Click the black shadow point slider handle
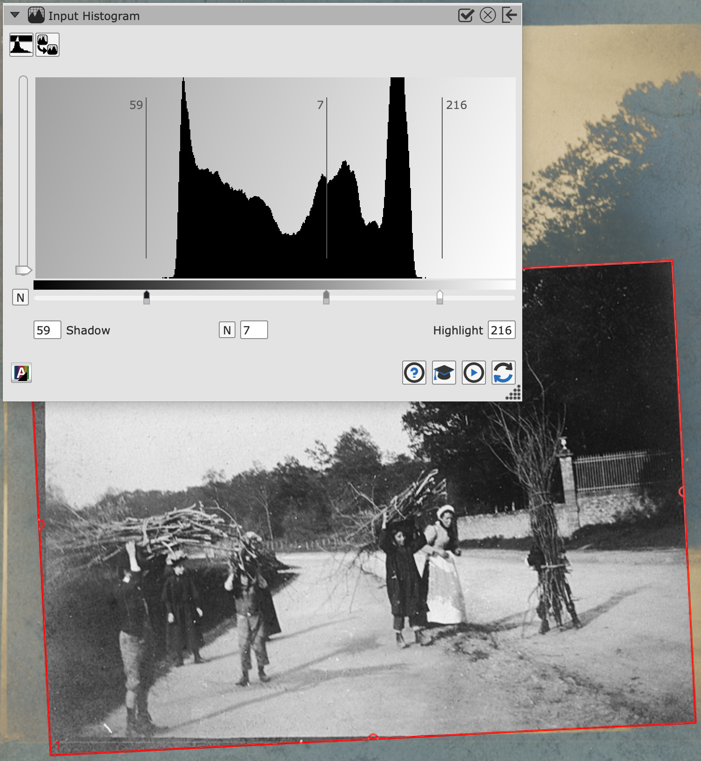Screen dimensions: 701x761 coord(147,297)
